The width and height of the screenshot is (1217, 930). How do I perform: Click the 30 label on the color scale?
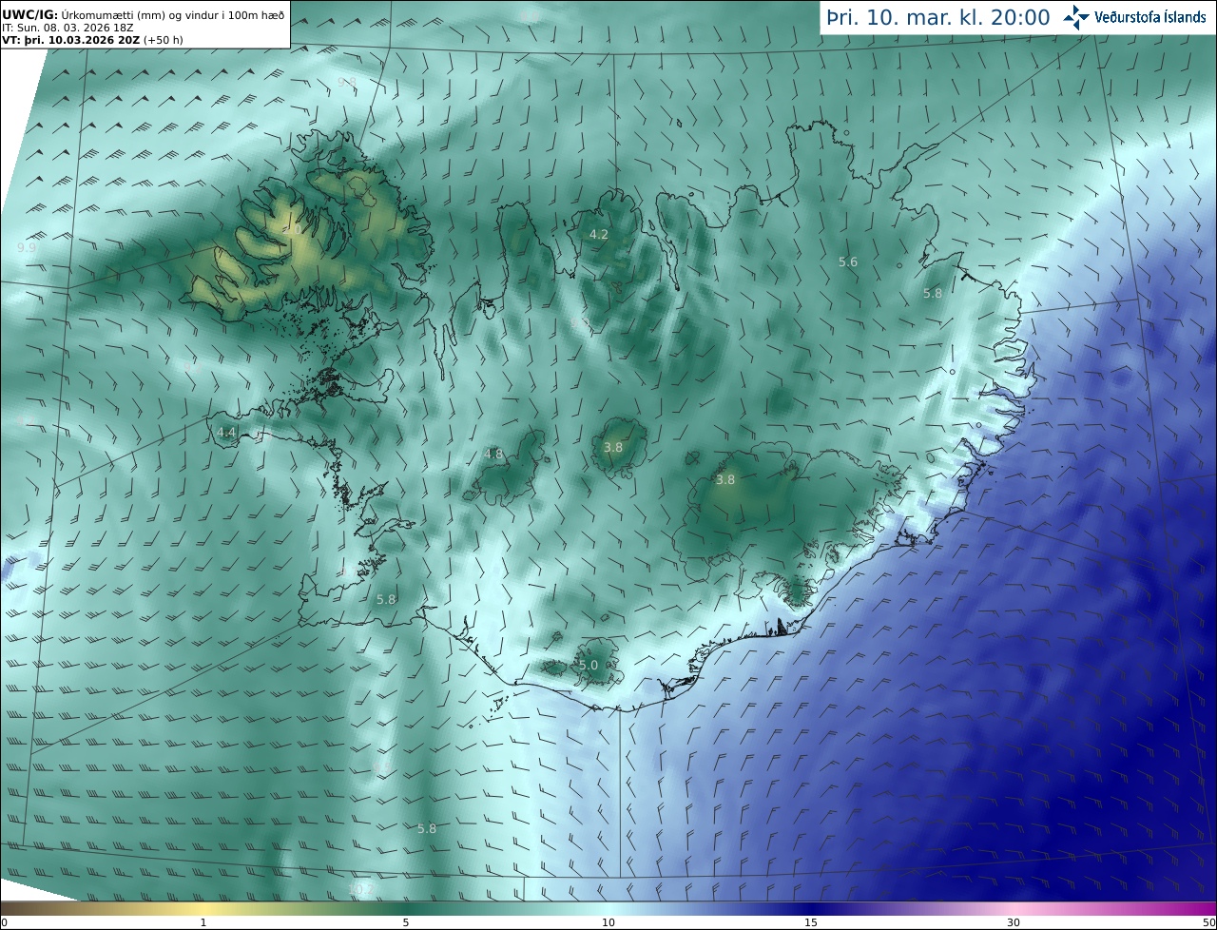(1014, 922)
